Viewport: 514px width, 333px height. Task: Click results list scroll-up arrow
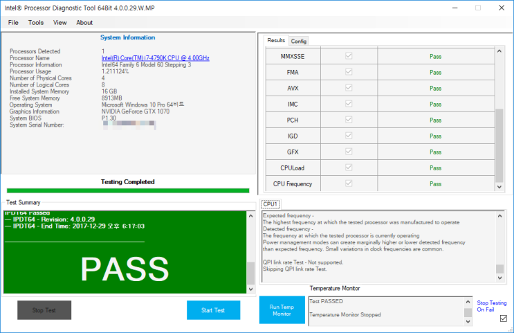(499, 51)
